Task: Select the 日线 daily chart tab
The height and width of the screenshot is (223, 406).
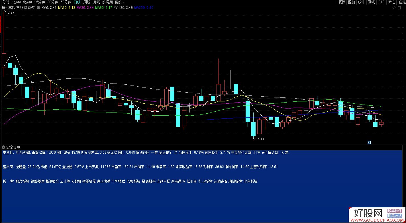Action: (77, 2)
